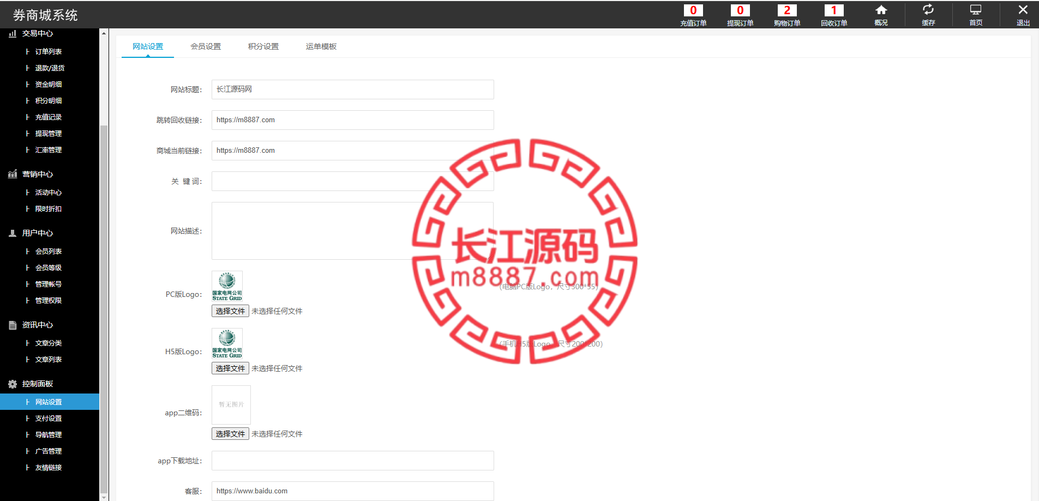Screen dimensions: 1039x501
Task: Open 管理权限 in sidebar
Action: coord(49,300)
